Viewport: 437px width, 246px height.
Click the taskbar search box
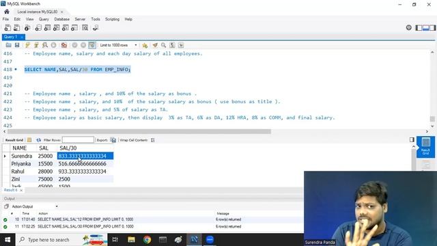coord(61,240)
